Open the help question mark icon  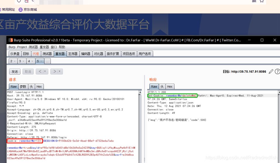pyautogui.click(x=277, y=72)
